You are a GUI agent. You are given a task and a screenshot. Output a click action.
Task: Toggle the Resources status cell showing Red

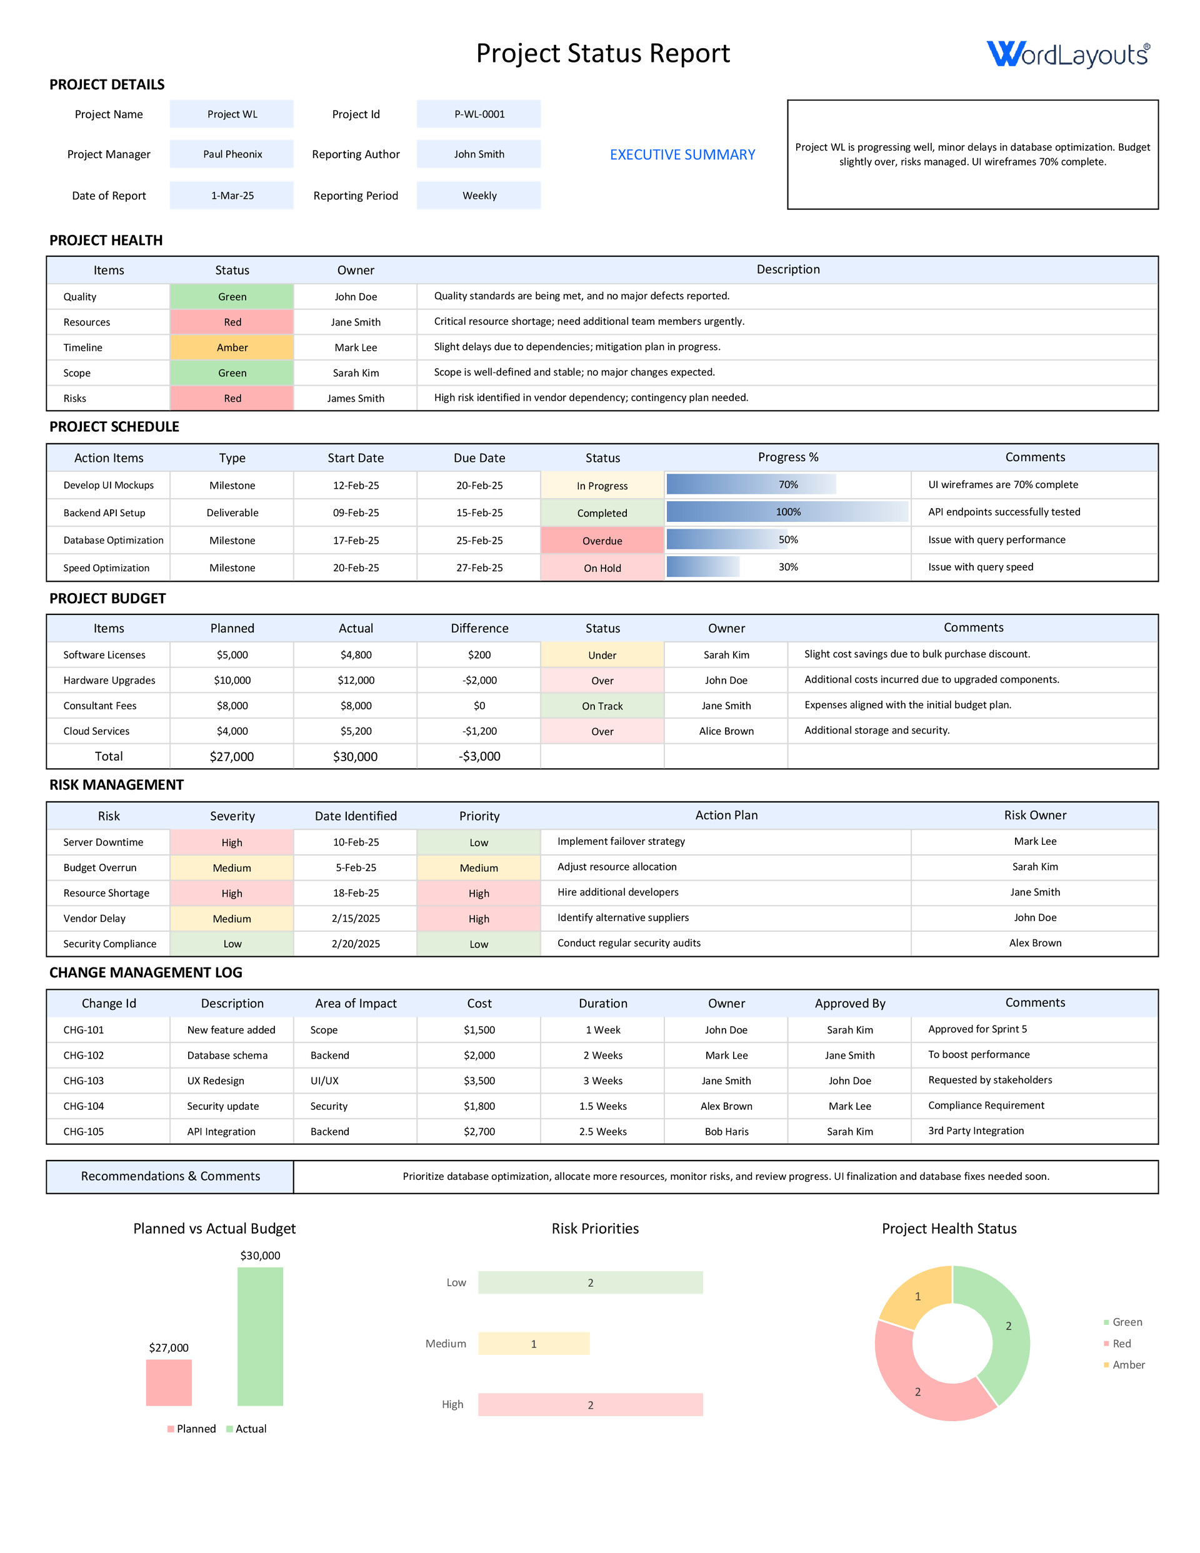231,321
